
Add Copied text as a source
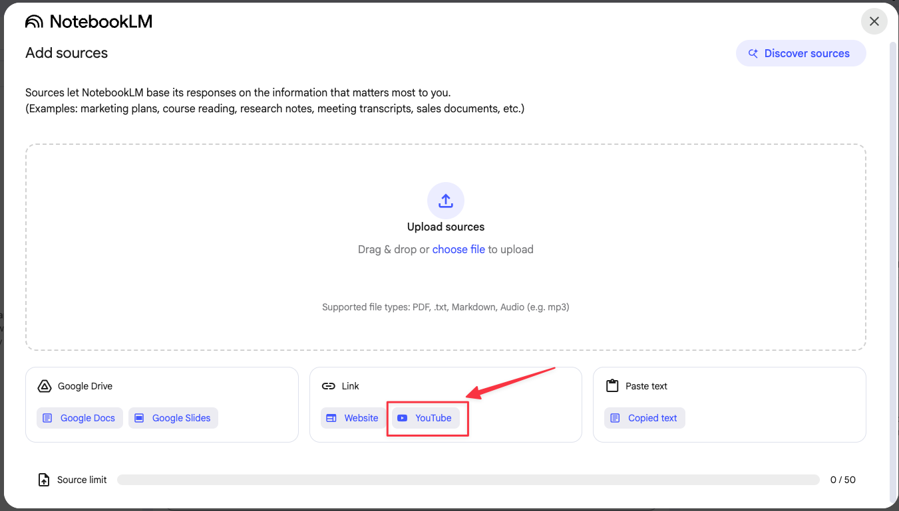(x=645, y=418)
